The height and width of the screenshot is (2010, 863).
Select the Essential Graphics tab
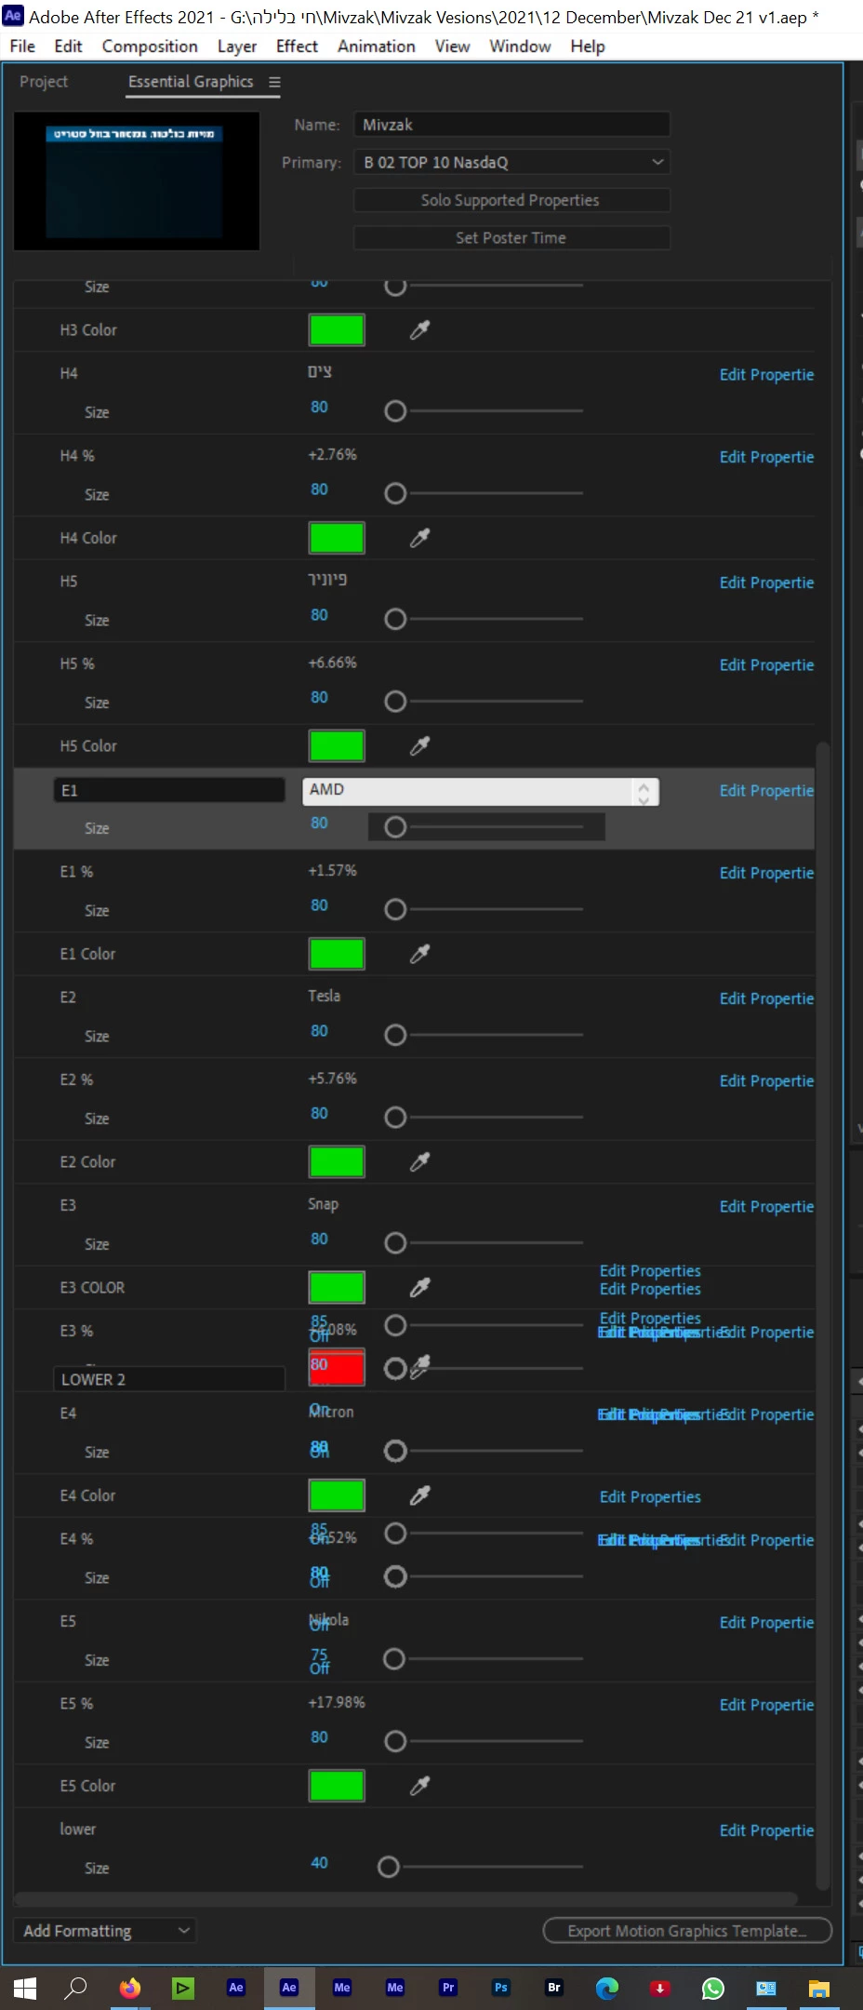point(191,82)
